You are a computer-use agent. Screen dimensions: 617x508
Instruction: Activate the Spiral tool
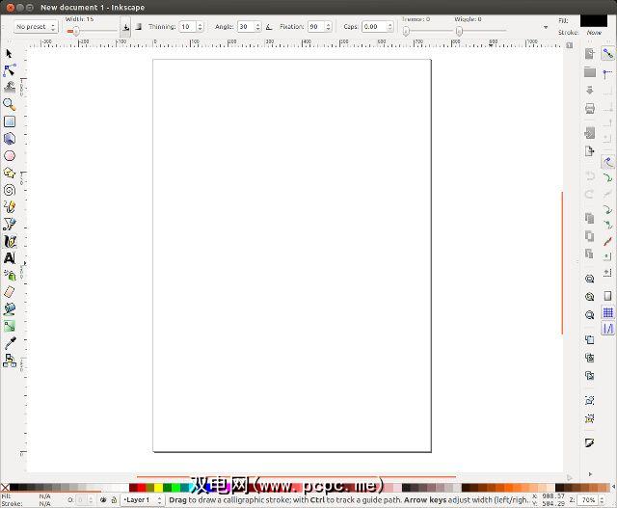tap(10, 190)
